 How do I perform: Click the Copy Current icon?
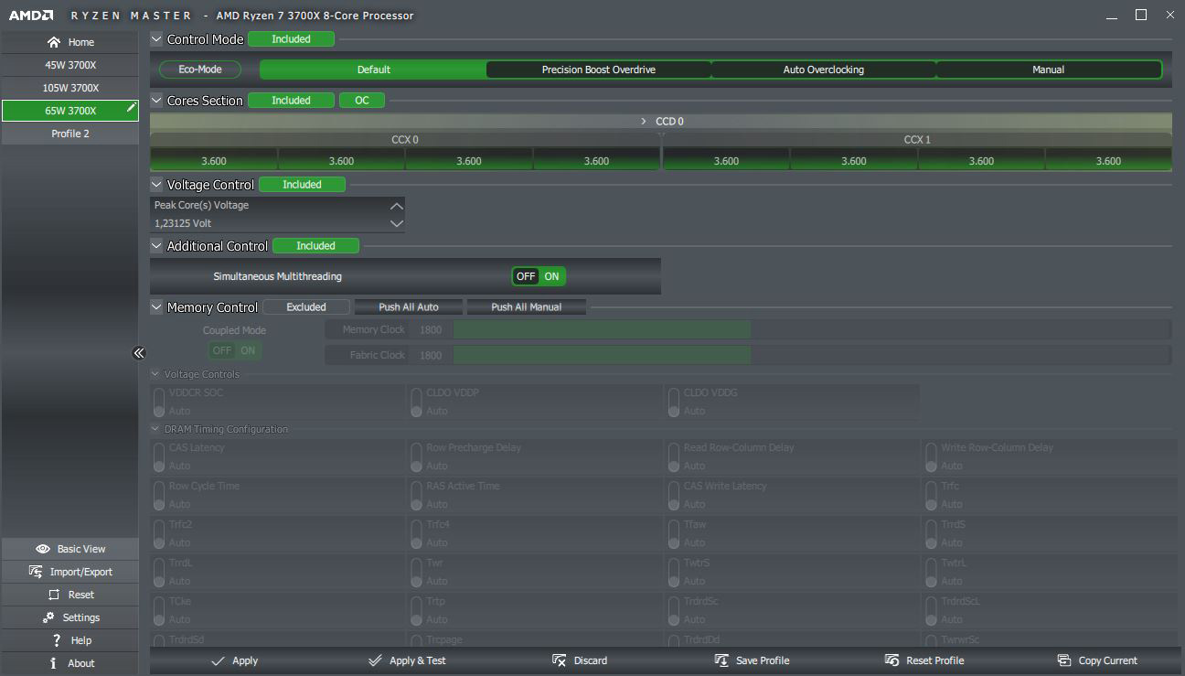pyautogui.click(x=1064, y=660)
